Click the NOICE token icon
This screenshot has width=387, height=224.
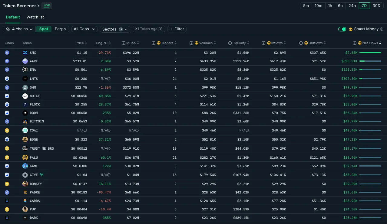pos(25,96)
